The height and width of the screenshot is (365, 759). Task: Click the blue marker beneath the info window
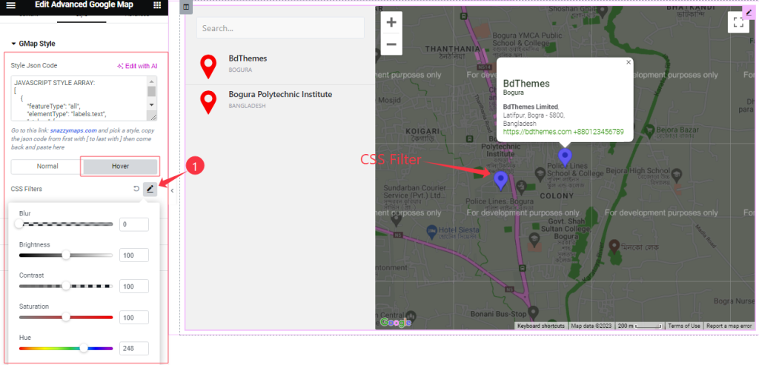coord(565,158)
